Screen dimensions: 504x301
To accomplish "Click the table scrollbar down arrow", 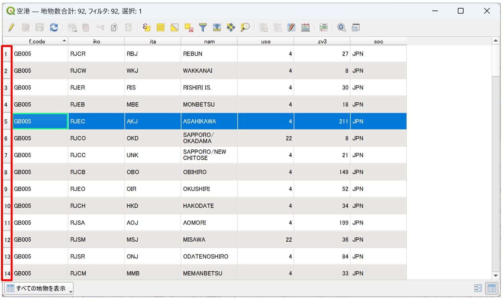I will pyautogui.click(x=495, y=276).
